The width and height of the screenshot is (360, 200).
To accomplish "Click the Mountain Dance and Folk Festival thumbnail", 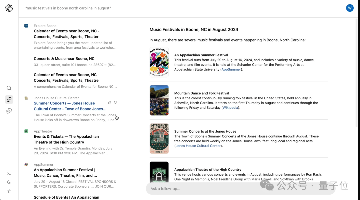I will [x=159, y=100].
